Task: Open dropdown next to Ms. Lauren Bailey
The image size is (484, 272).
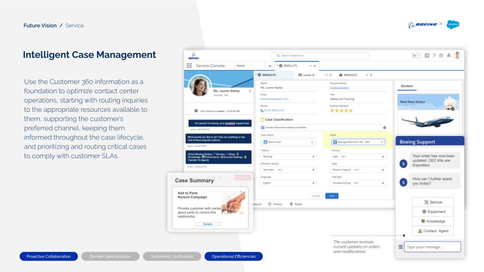Action: pos(250,91)
